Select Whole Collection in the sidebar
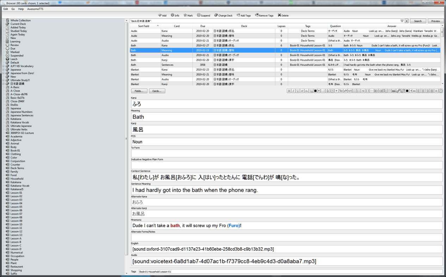 click(20, 20)
